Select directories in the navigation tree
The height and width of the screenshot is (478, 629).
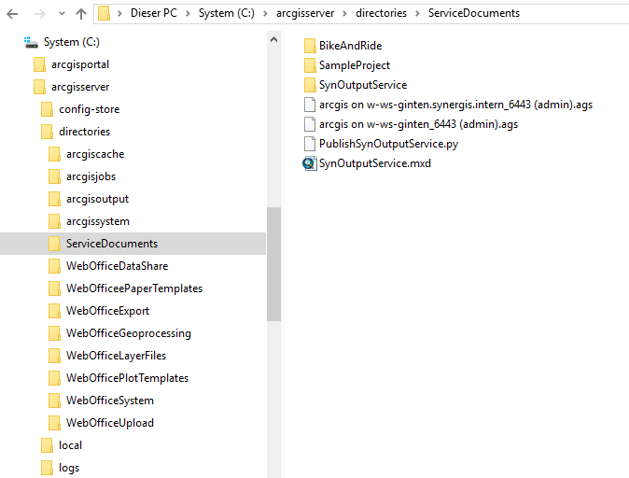pyautogui.click(x=84, y=132)
